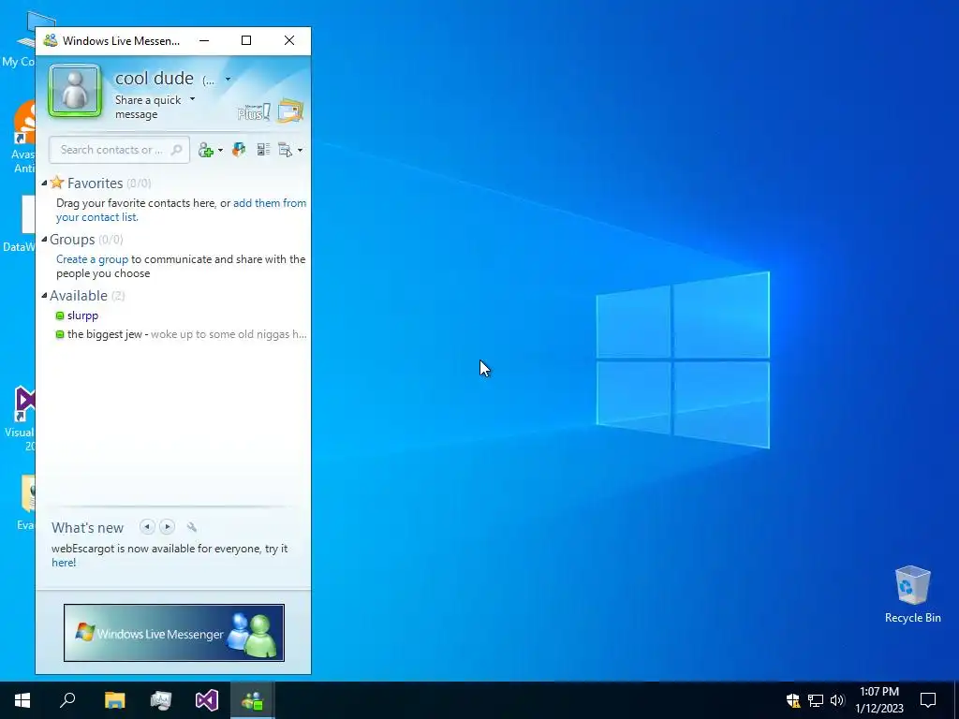The image size is (959, 719).
Task: Select the slurpp contact
Action: point(82,315)
